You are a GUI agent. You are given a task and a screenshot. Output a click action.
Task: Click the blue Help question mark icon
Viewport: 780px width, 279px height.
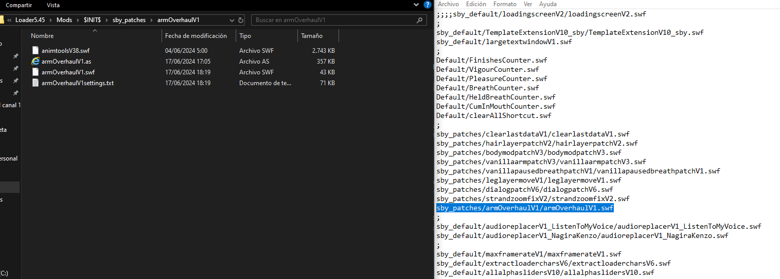pyautogui.click(x=427, y=5)
